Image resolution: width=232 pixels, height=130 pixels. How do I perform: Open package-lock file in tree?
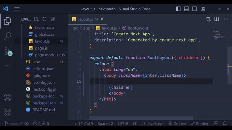[x=45, y=96]
